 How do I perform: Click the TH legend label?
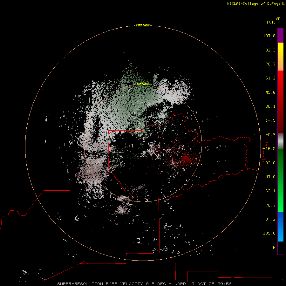click(273, 248)
